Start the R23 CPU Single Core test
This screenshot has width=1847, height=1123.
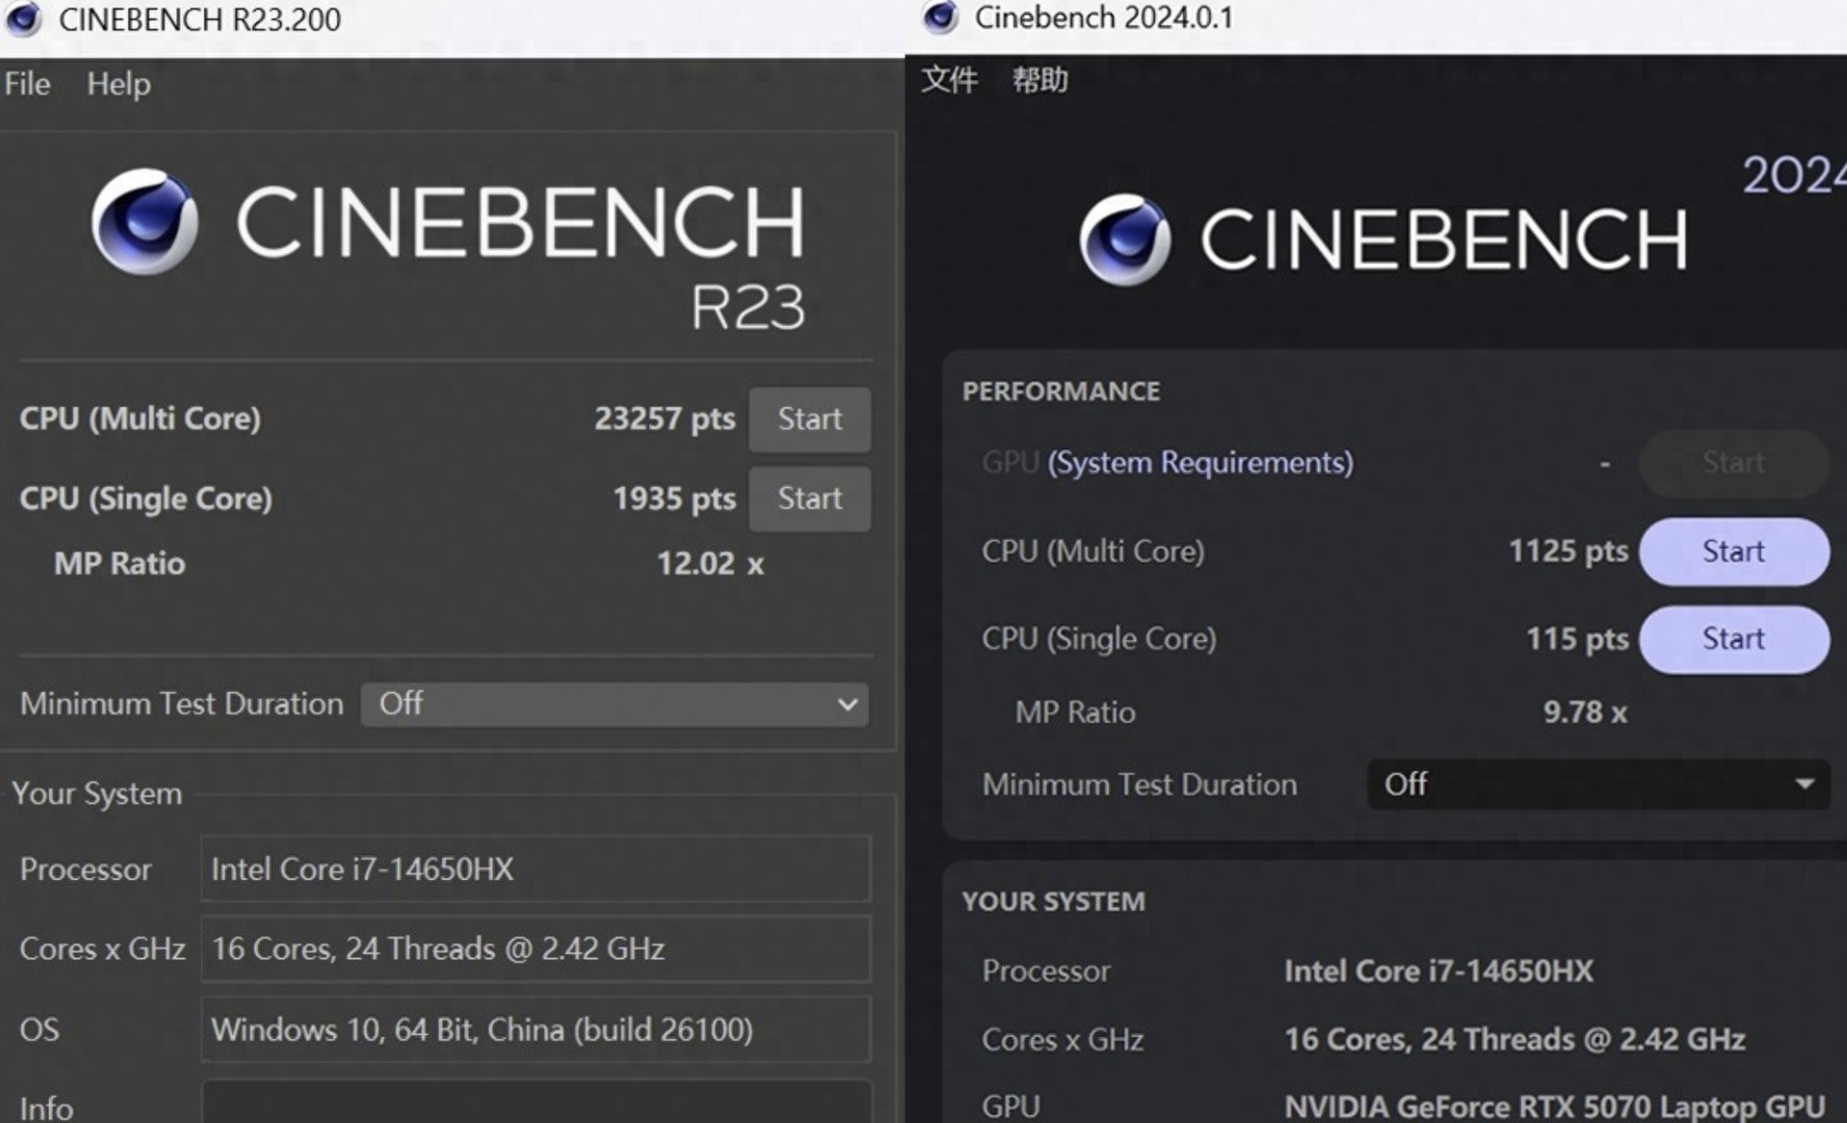click(809, 499)
